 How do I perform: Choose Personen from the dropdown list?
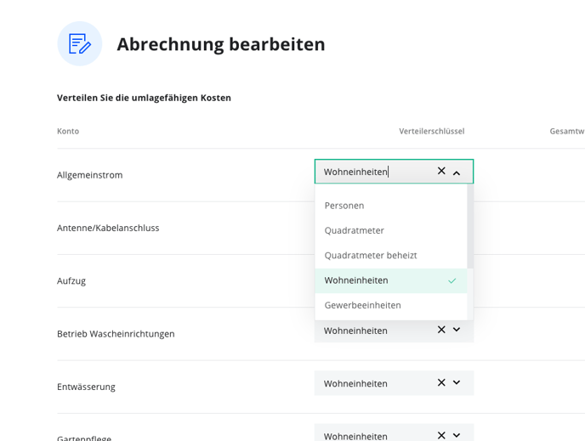(x=391, y=206)
